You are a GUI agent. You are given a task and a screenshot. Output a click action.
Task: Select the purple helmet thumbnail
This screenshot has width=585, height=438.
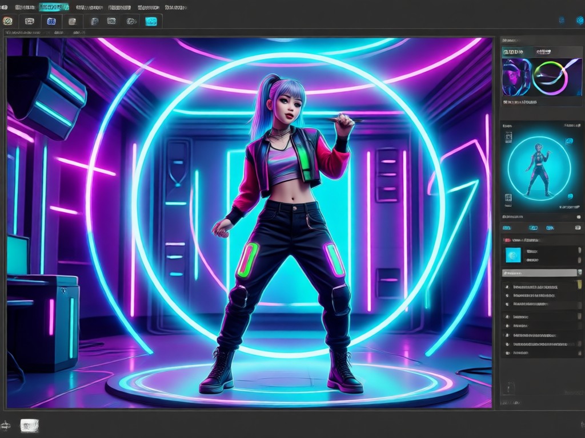[x=516, y=77]
